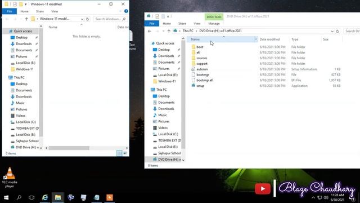Open Share tab in DVD Drive window
Image resolution: width=360 pixels, height=203 pixels.
tap(182, 24)
